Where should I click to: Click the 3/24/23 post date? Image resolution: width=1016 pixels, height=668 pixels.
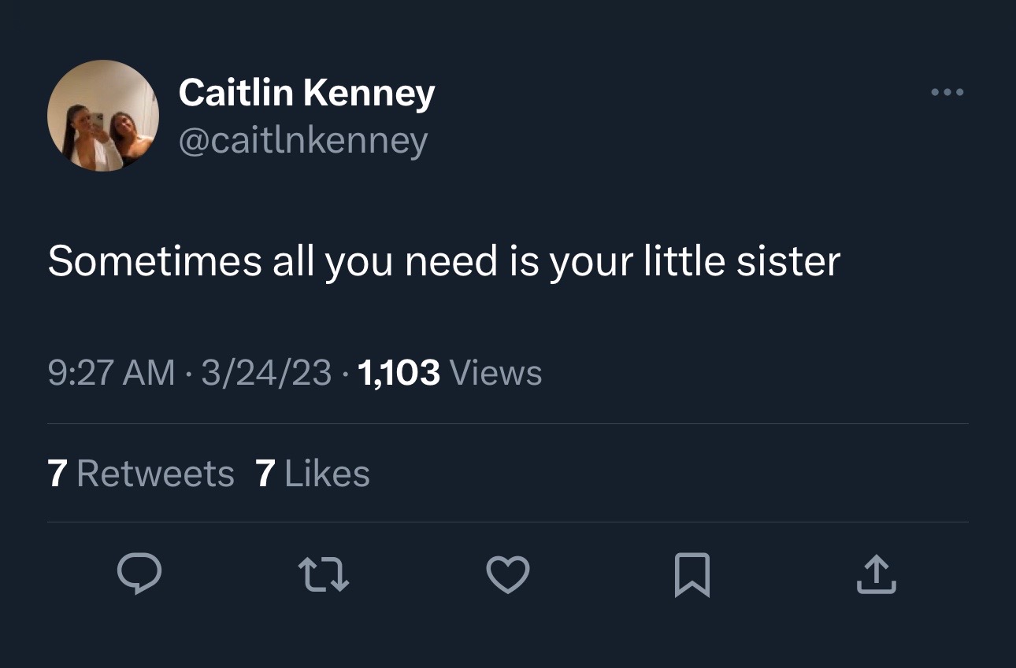[266, 372]
